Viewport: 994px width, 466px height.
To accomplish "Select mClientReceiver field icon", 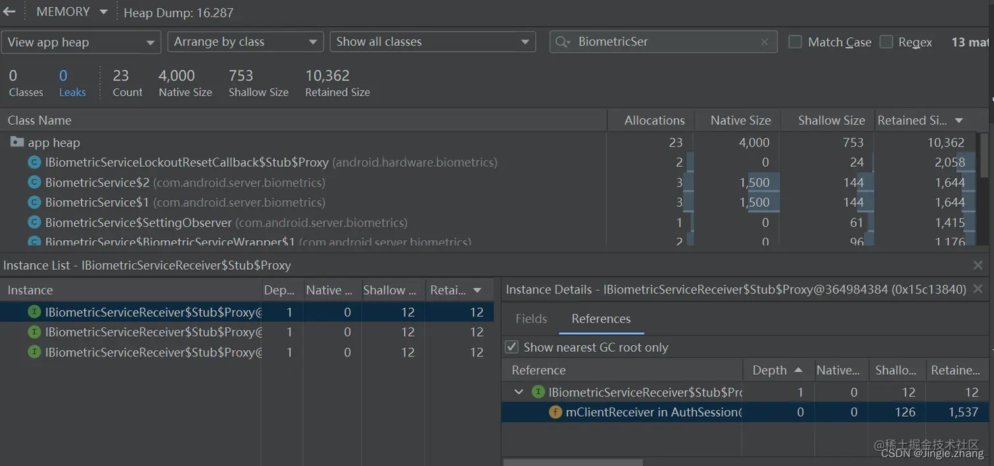I will [x=556, y=412].
